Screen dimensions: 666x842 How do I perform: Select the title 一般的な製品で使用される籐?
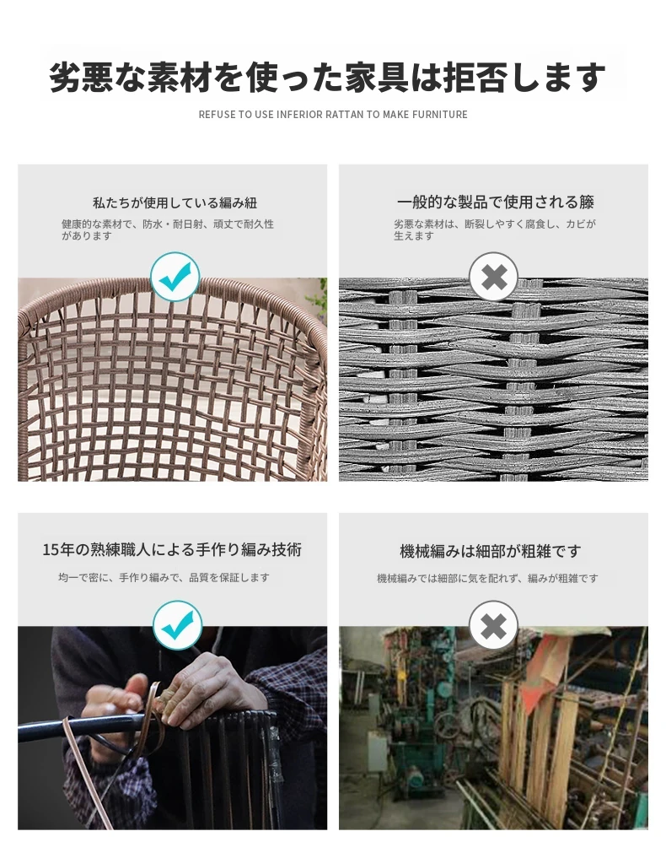496,202
